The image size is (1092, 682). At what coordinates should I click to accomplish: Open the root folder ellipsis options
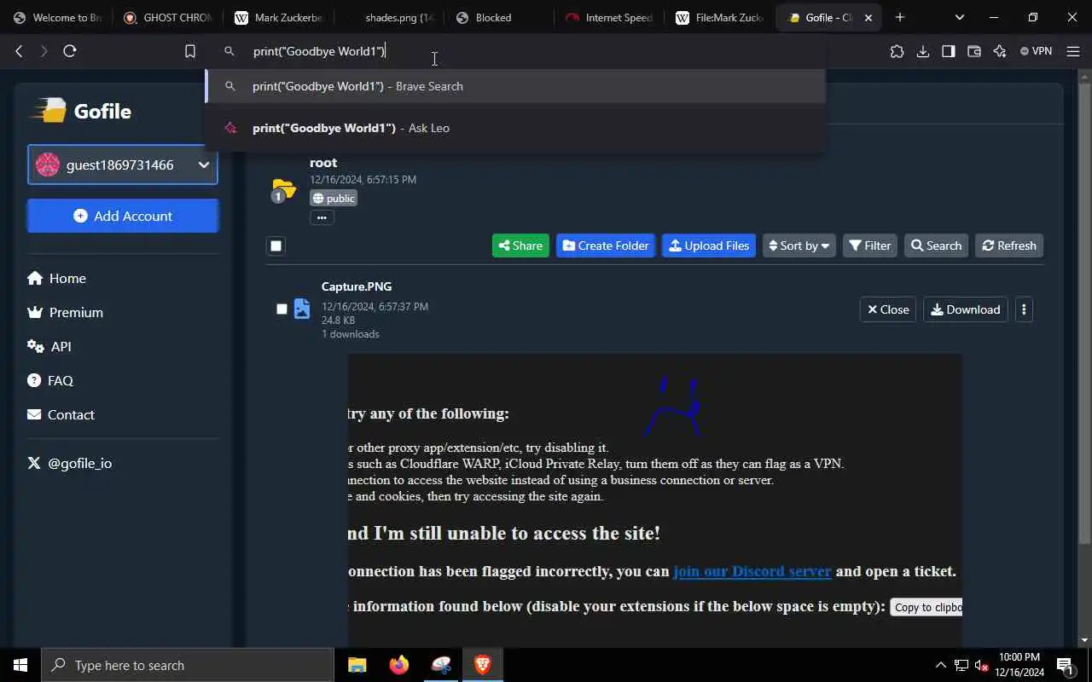322,217
